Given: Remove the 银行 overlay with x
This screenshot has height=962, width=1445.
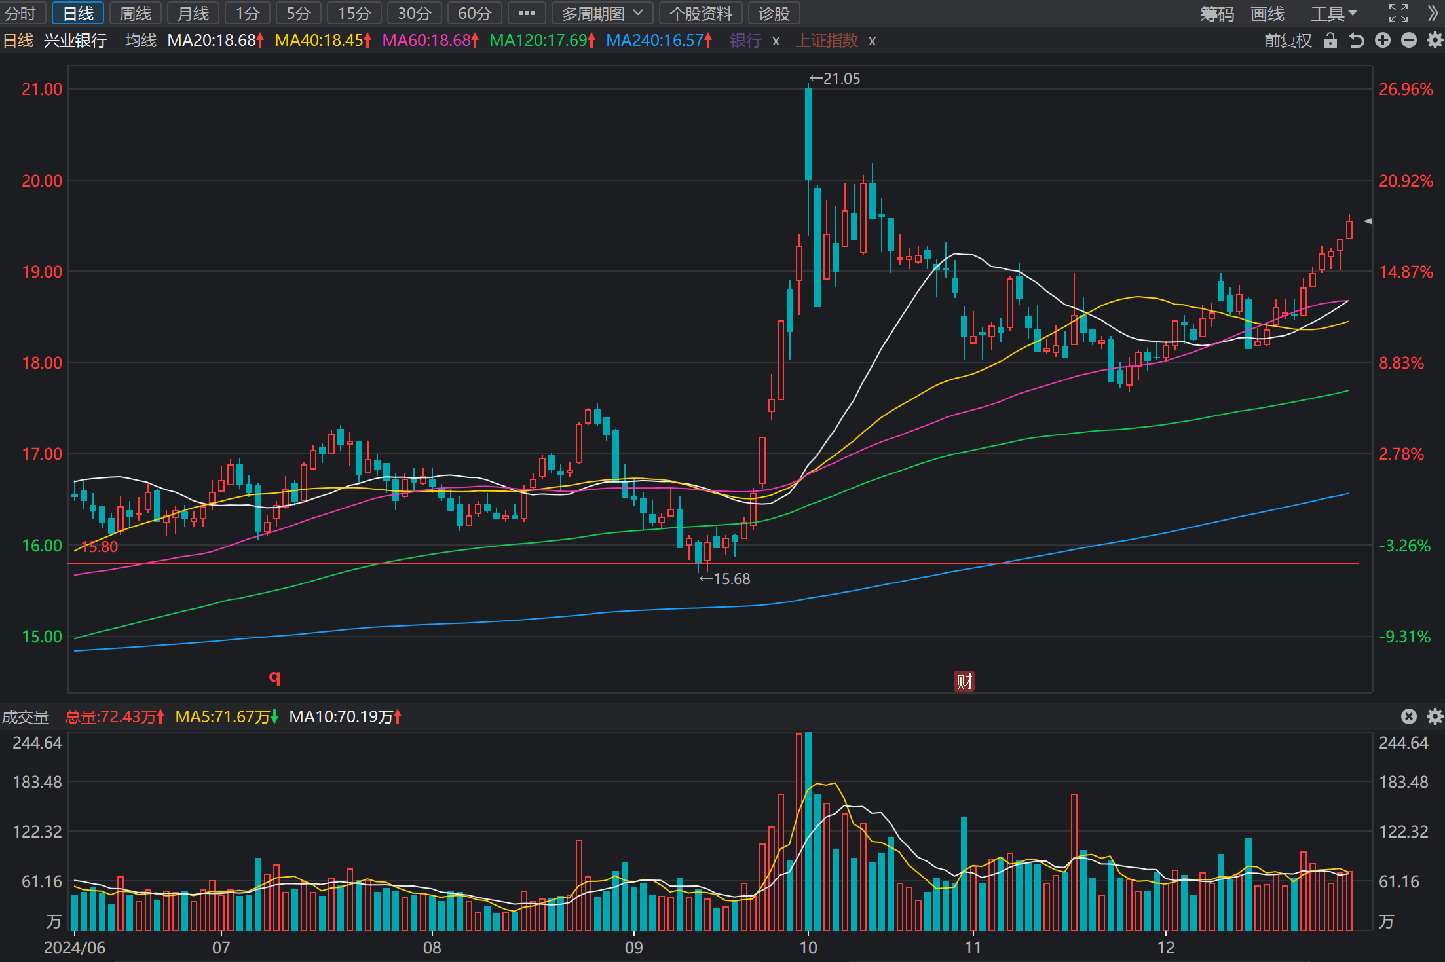Looking at the screenshot, I should point(776,41).
